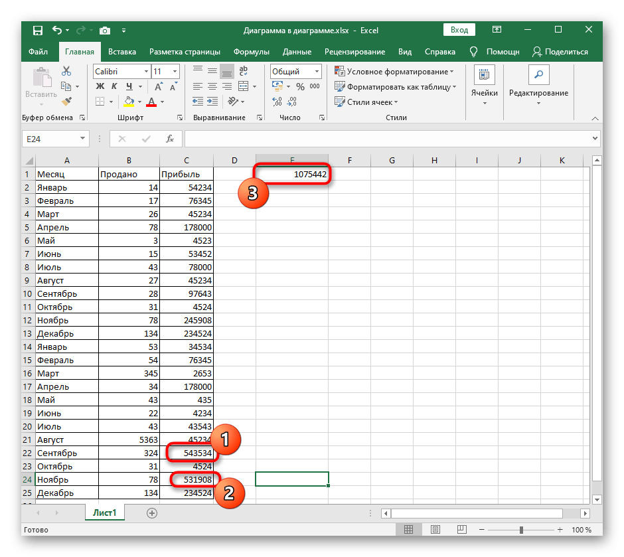Toggle middle vertical alignment

point(212,71)
